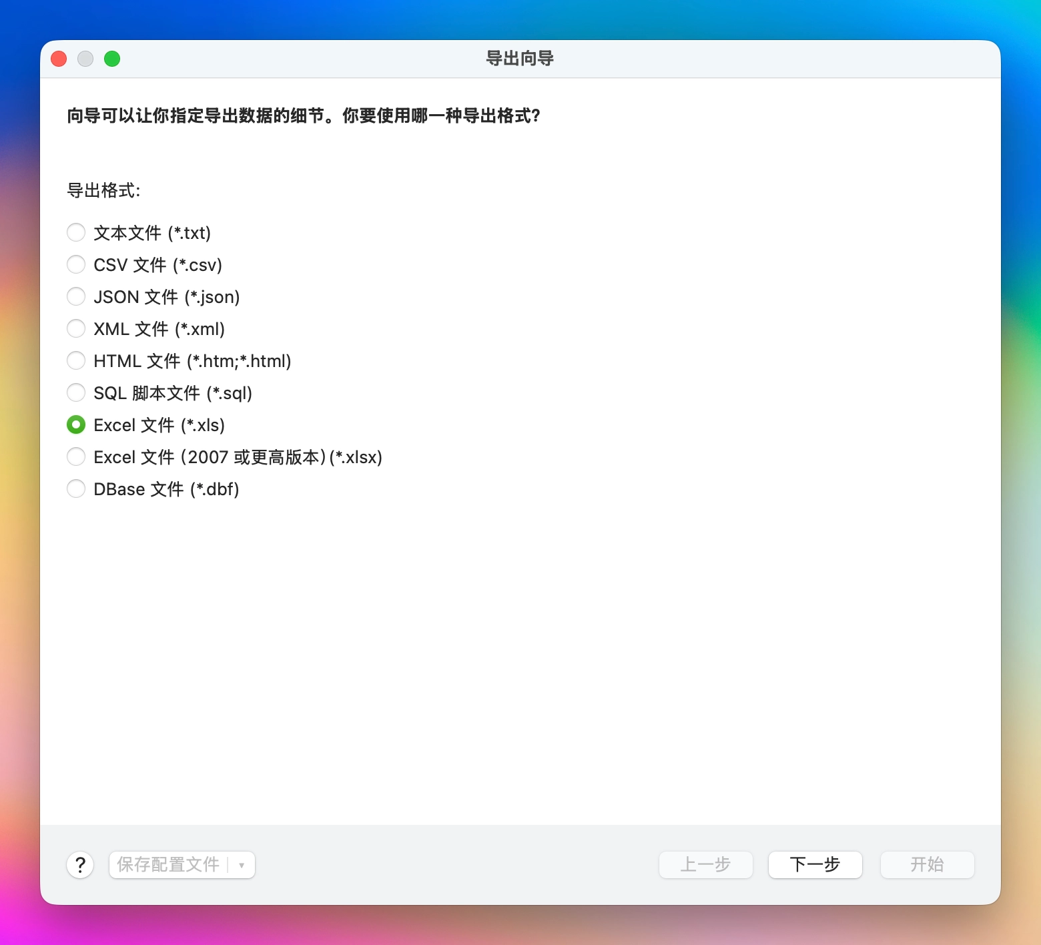Choose CSV 文件 (*.csv) as export format
Screen dimensions: 1041x945
76,264
